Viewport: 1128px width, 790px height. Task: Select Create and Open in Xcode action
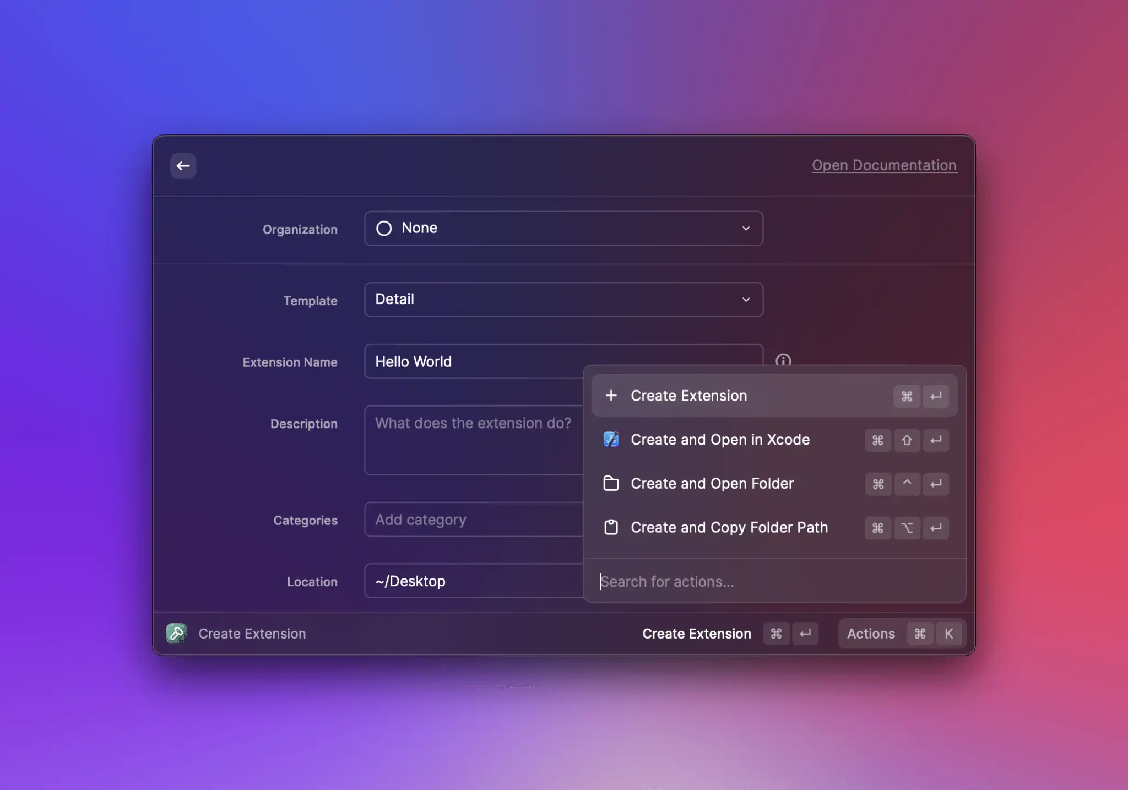pos(720,440)
